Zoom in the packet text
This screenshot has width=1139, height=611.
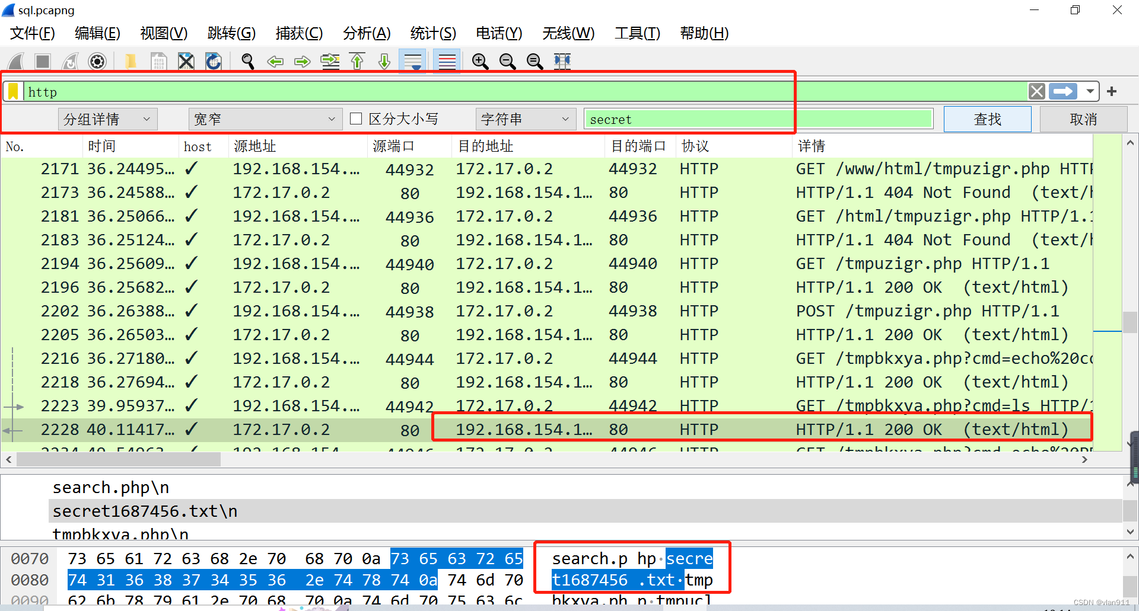(480, 61)
